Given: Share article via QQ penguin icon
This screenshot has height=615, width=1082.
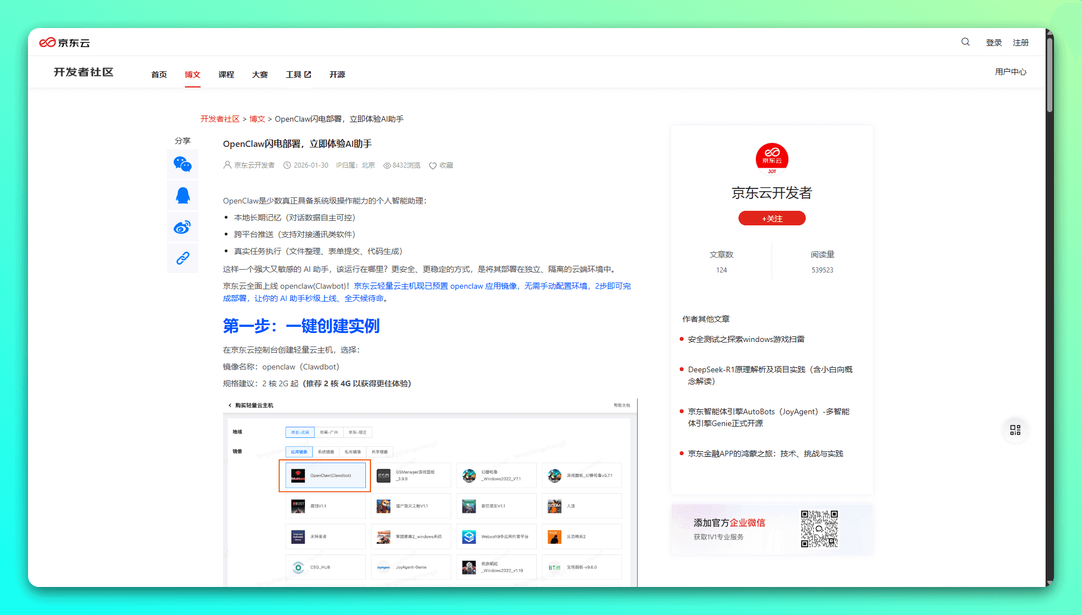Looking at the screenshot, I should pos(183,196).
